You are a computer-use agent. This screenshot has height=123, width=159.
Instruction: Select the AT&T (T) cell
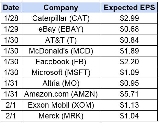click(61, 40)
